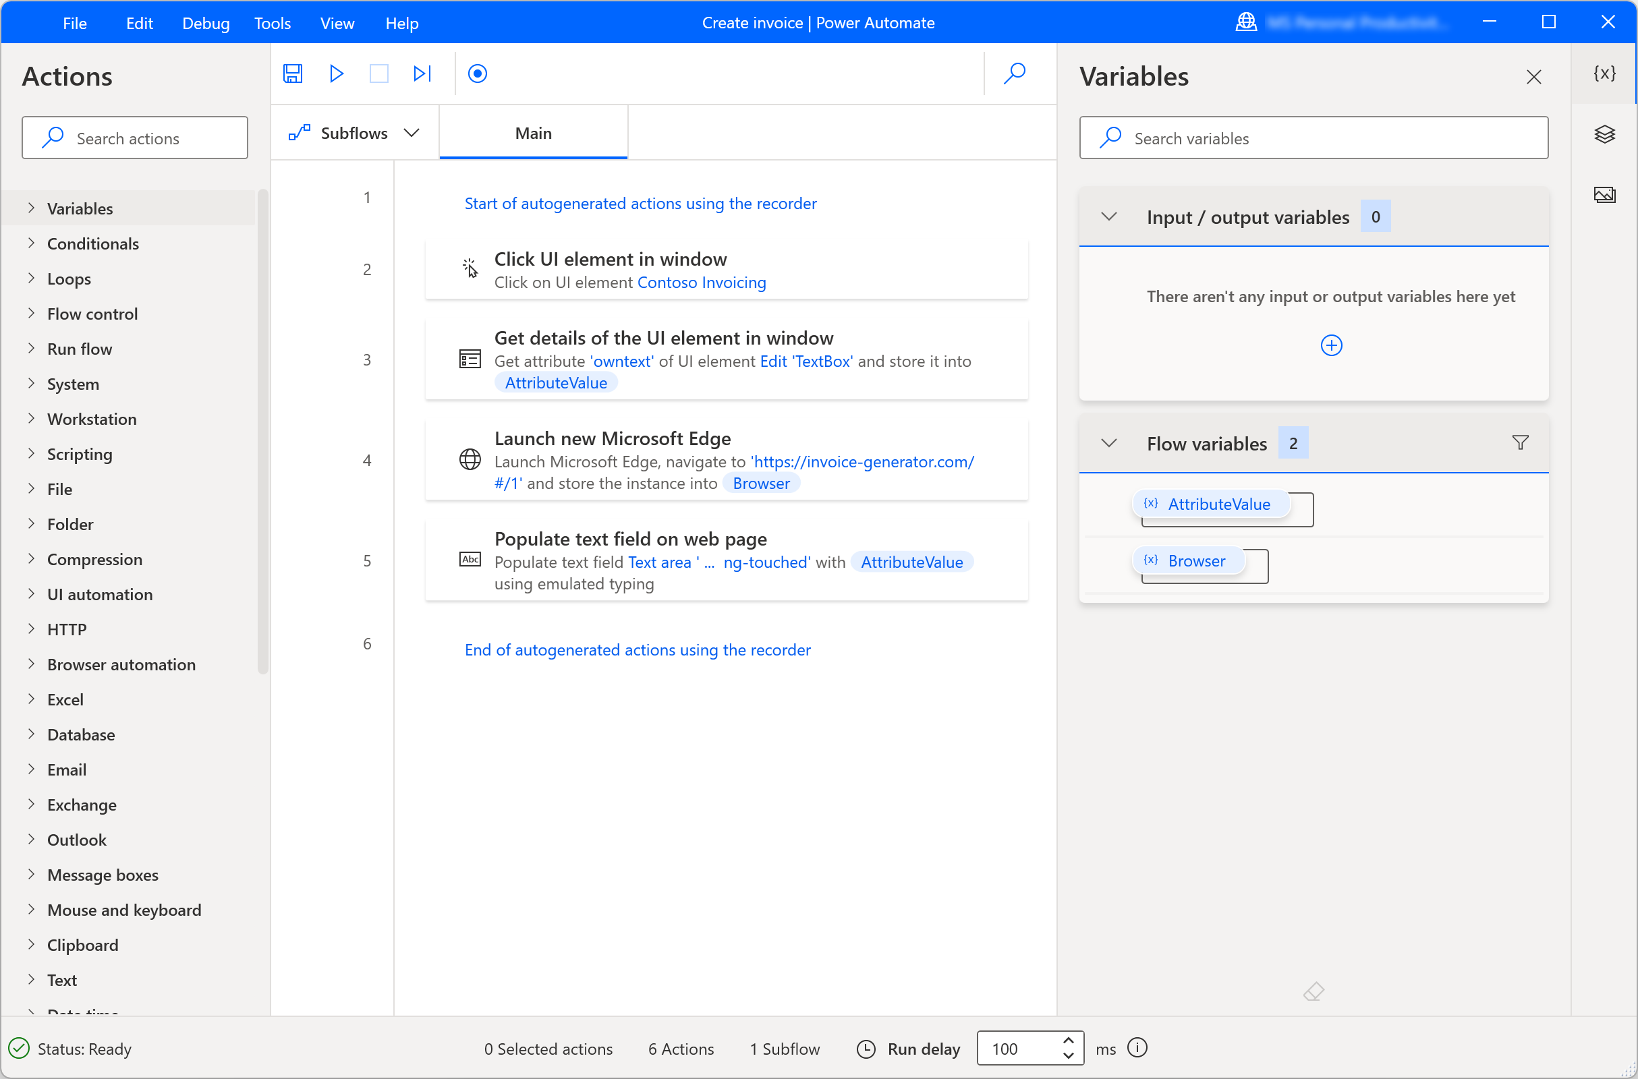
Task: Add new input output variable
Action: [x=1331, y=345]
